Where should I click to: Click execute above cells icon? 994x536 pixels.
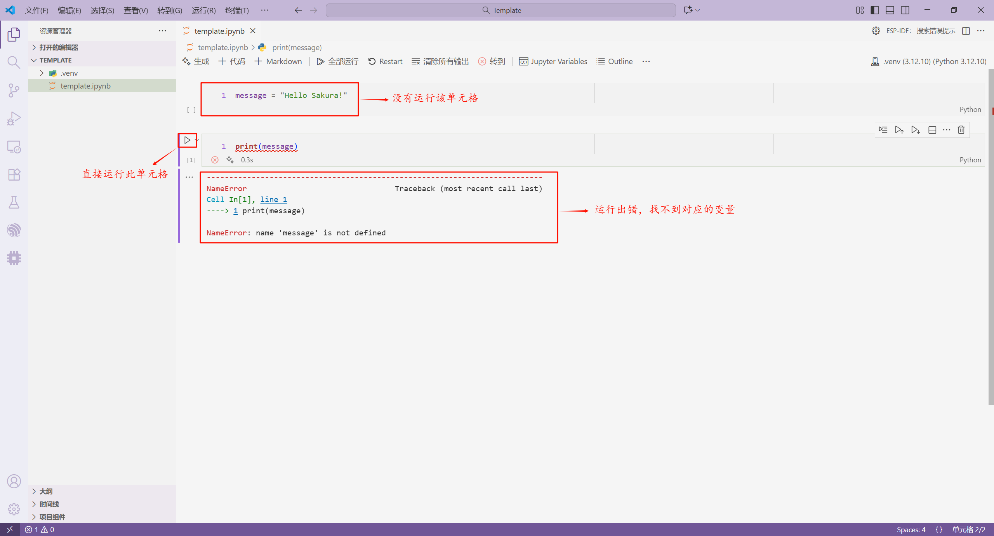click(x=899, y=130)
